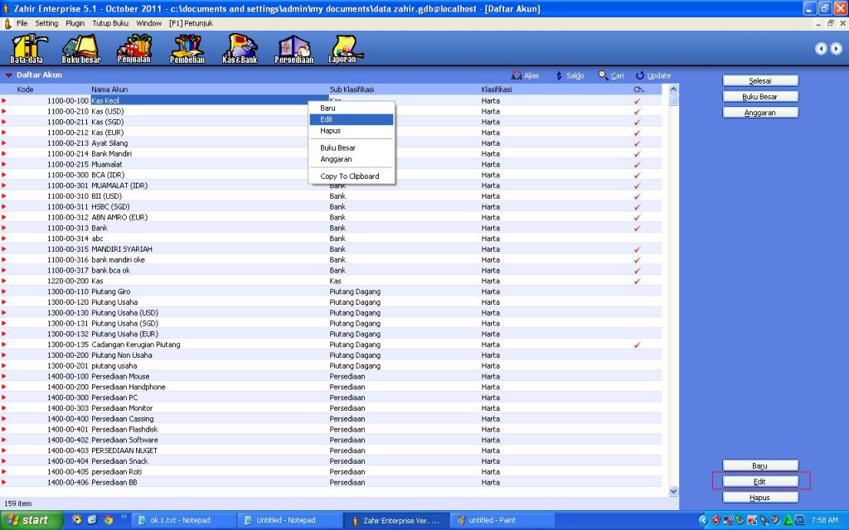Choose Anggaran in the context menu
The width and height of the screenshot is (849, 530).
tap(352, 159)
